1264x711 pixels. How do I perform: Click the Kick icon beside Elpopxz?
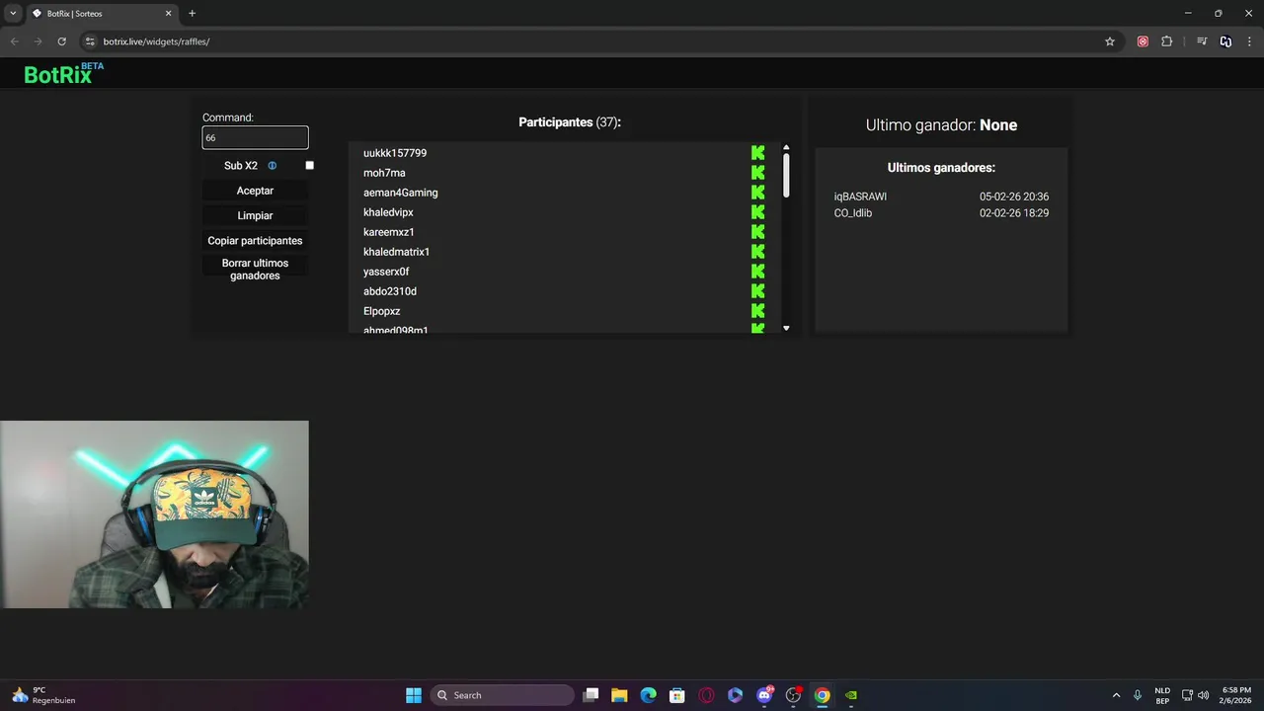point(757,311)
